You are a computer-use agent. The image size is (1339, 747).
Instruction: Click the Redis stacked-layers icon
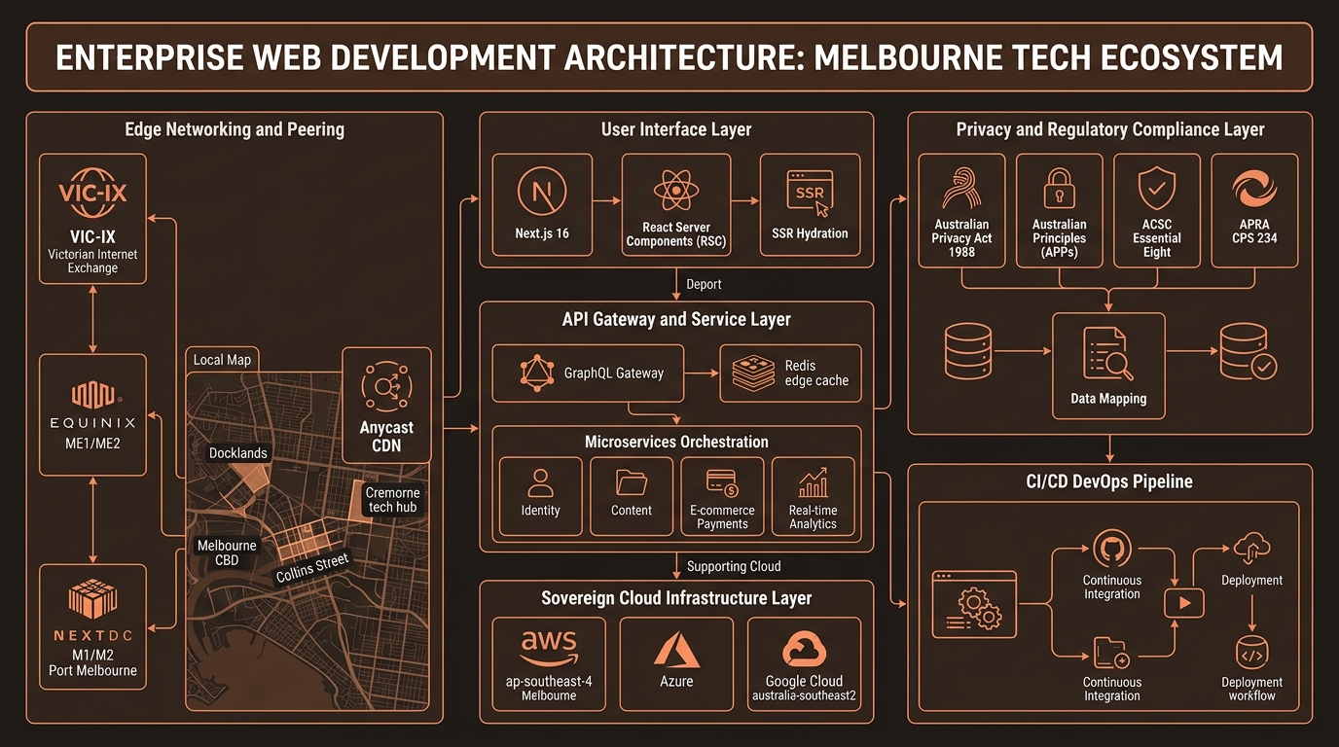point(753,373)
